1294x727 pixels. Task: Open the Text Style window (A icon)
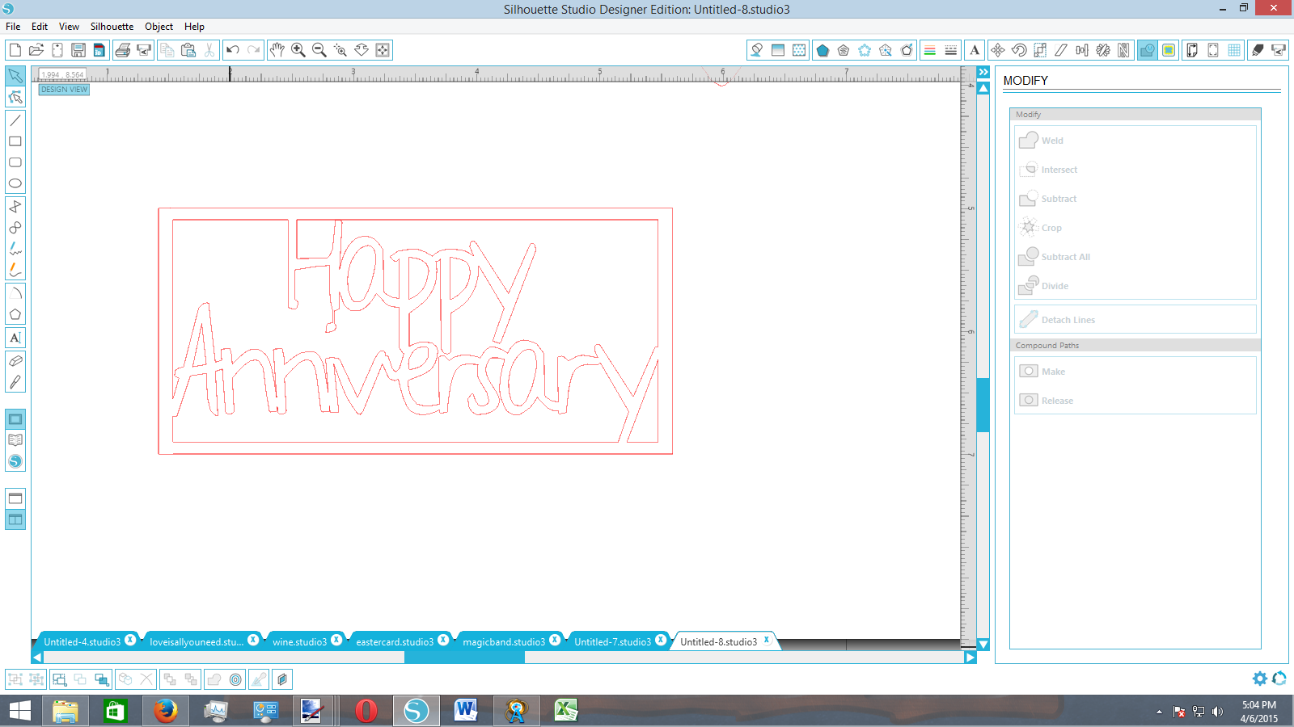pyautogui.click(x=975, y=50)
